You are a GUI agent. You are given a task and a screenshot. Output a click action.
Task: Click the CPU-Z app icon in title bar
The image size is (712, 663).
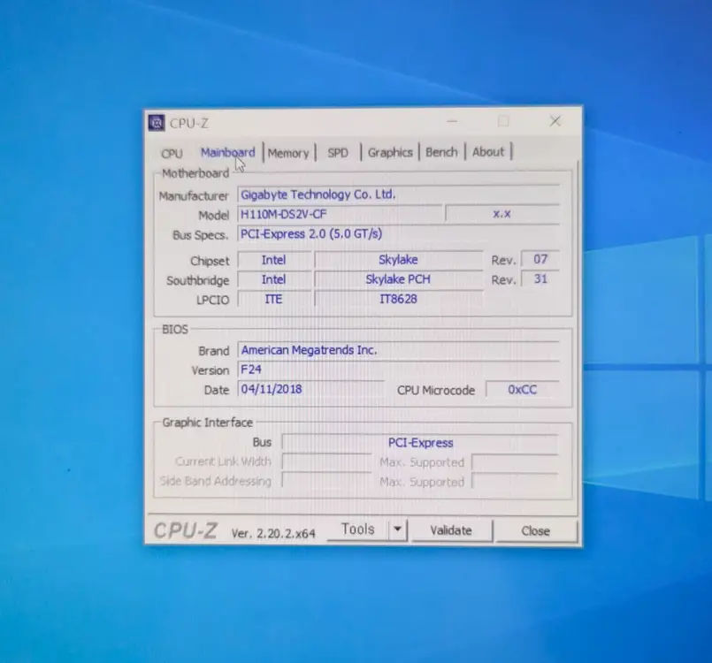pos(157,123)
